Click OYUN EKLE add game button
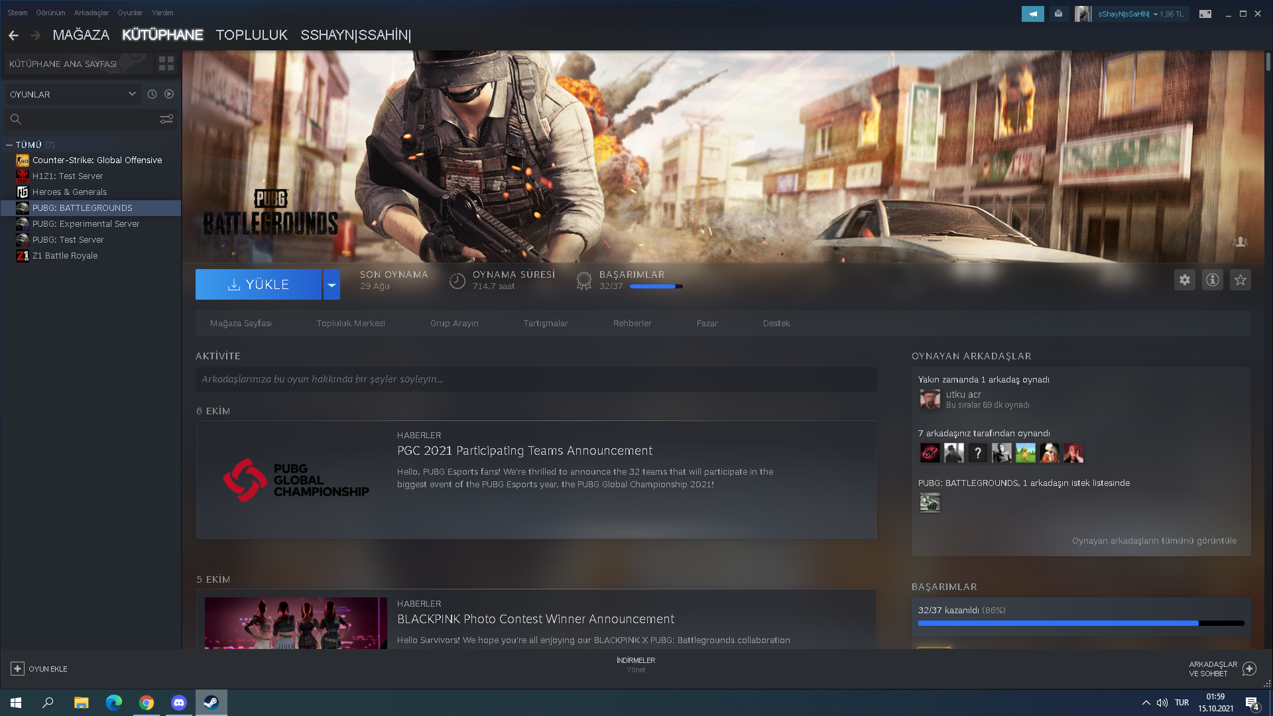Image resolution: width=1273 pixels, height=716 pixels. coord(40,669)
